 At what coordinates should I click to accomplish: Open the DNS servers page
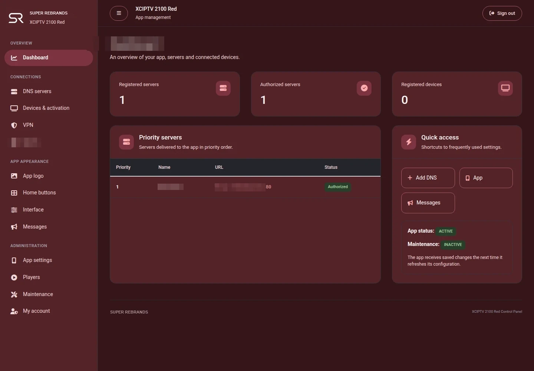tap(49, 91)
